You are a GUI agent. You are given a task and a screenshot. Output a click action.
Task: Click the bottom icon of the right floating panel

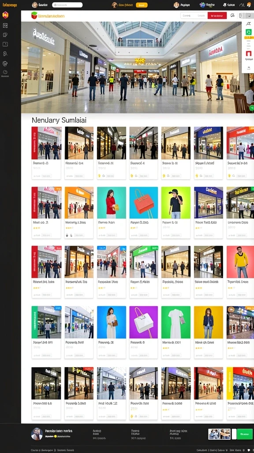point(248,68)
